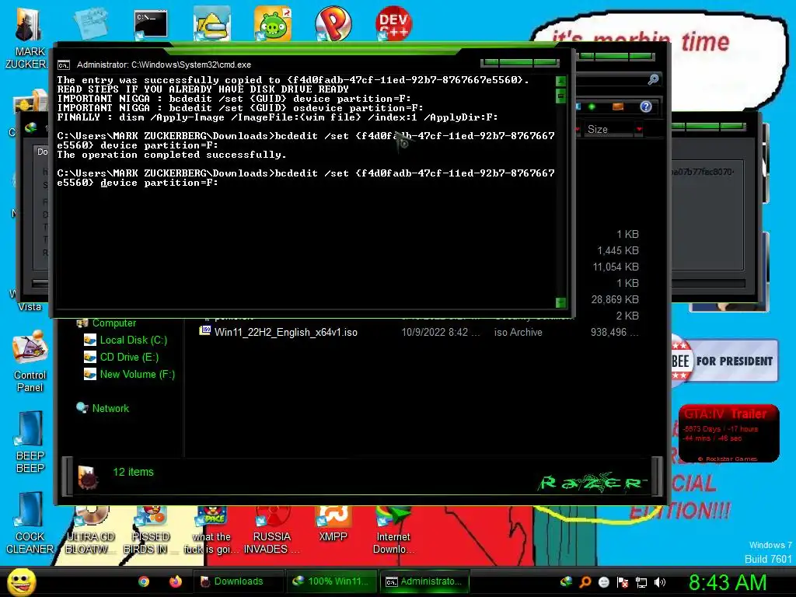Select Computer in the navigation pane

point(113,323)
